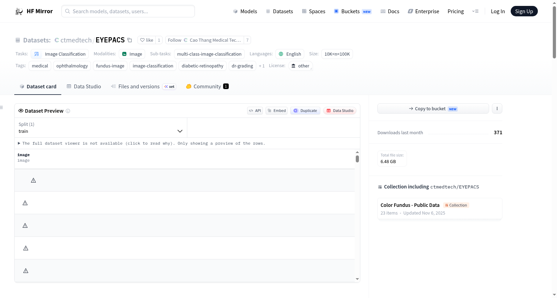Click the search magnifier icon

pos(68,11)
